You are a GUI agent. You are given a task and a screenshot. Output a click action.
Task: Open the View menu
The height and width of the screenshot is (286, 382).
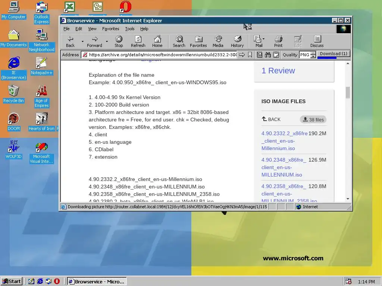[x=92, y=29]
